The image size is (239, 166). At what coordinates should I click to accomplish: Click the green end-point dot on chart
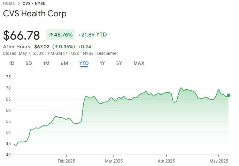click(229, 95)
